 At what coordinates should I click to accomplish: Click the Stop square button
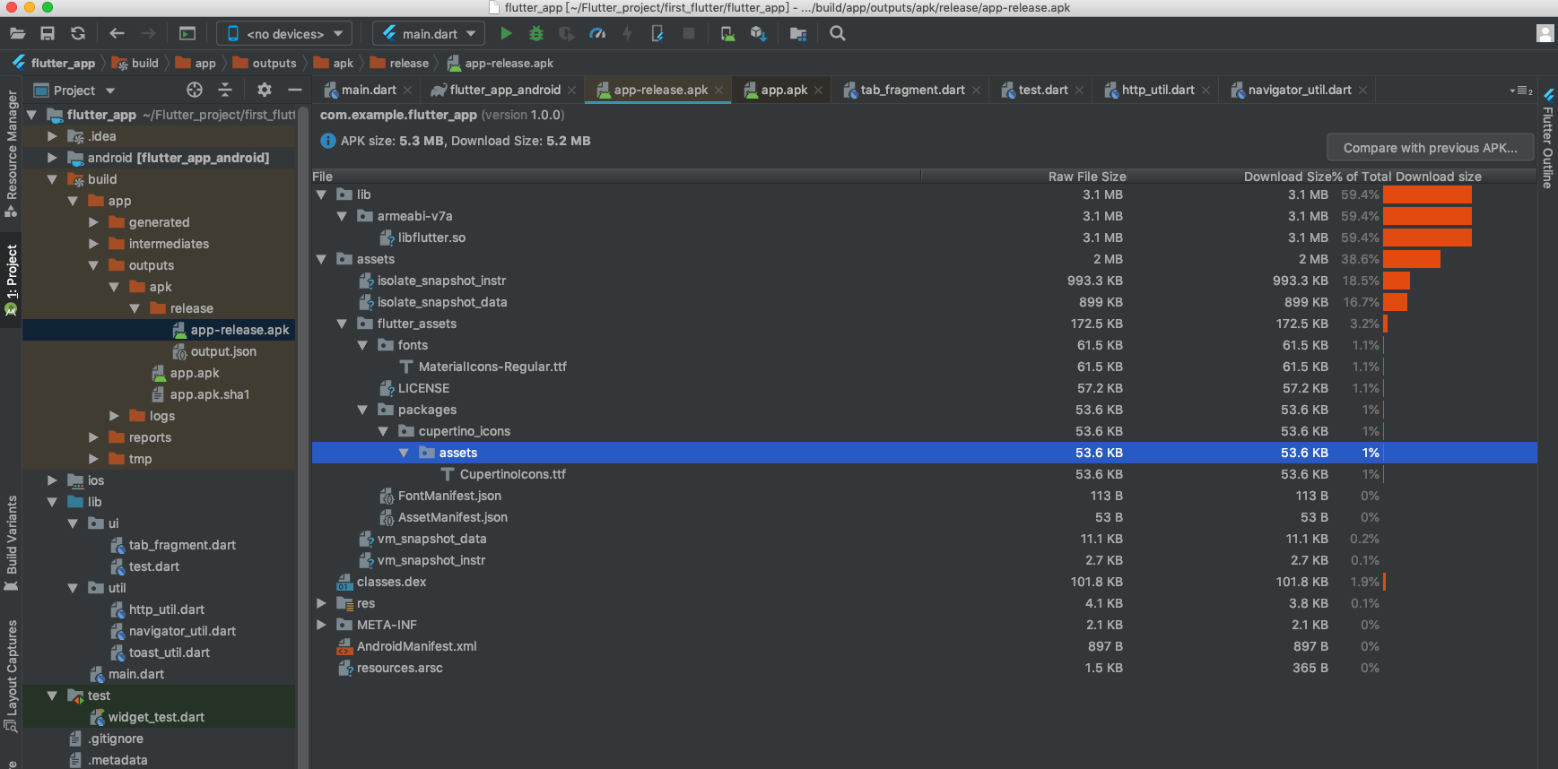tap(689, 34)
